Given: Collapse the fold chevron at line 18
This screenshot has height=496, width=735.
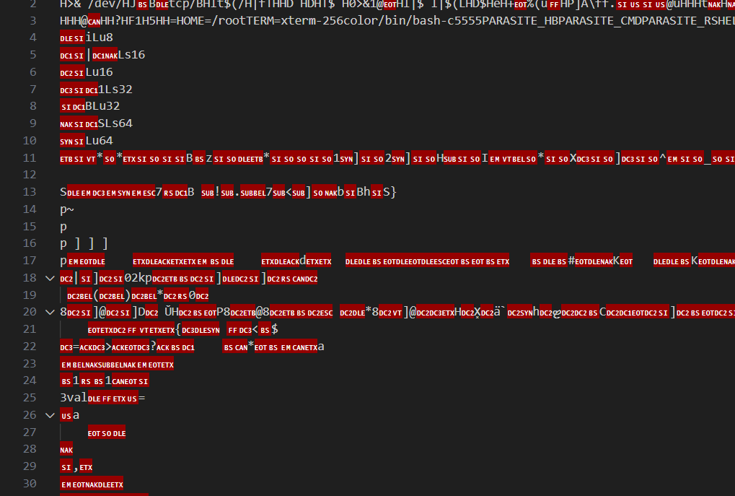Looking at the screenshot, I should (x=49, y=278).
